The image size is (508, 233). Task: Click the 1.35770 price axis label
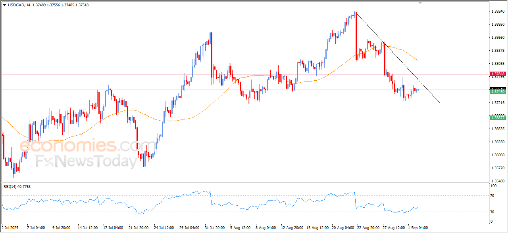click(x=498, y=168)
